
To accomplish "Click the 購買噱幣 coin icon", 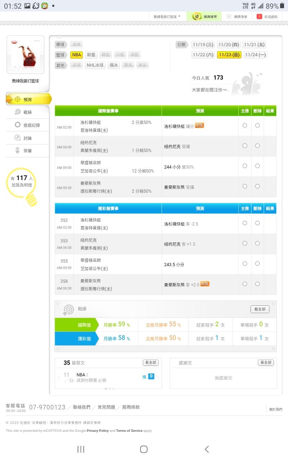I will [197, 17].
